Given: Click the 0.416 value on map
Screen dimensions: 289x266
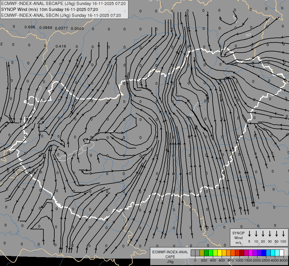Looking at the screenshot, I should click(x=61, y=46).
